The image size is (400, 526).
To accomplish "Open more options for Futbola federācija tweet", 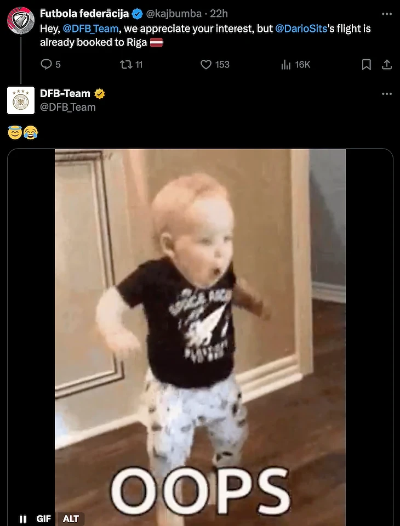I will click(387, 14).
